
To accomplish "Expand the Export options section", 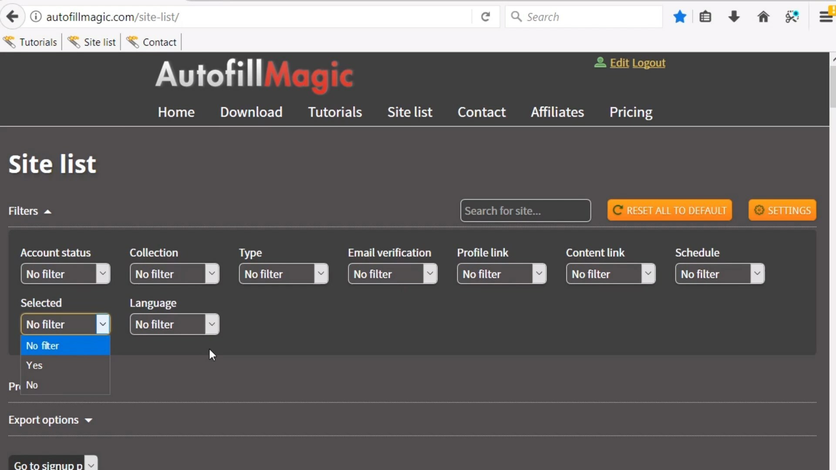I will [x=51, y=420].
